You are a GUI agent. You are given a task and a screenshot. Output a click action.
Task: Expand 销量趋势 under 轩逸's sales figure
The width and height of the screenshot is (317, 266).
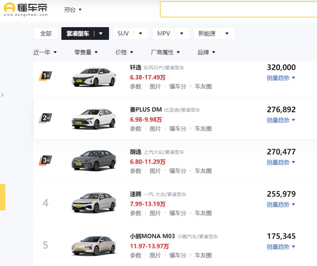281,78
